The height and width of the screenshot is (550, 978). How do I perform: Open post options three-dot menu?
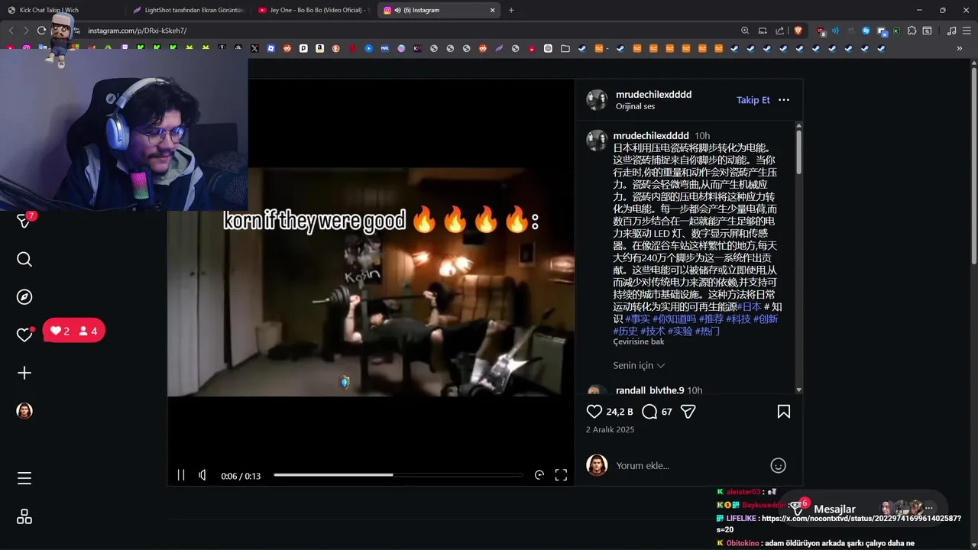(784, 100)
